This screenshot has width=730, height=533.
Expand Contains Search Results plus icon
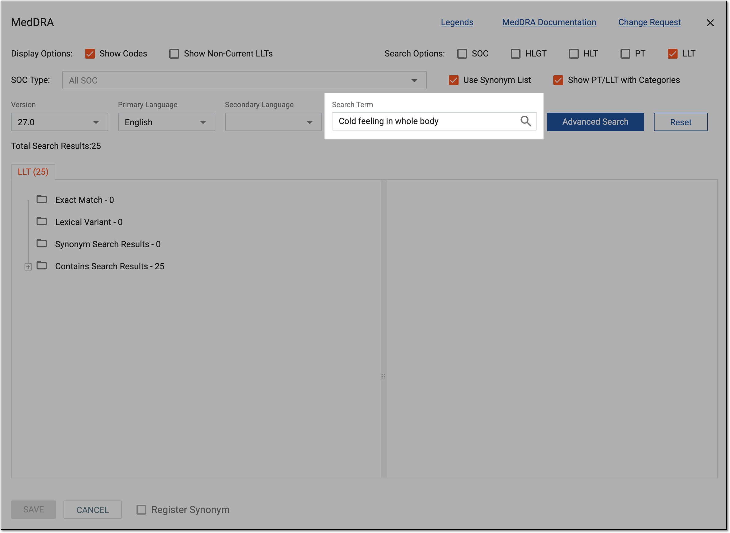tap(28, 266)
